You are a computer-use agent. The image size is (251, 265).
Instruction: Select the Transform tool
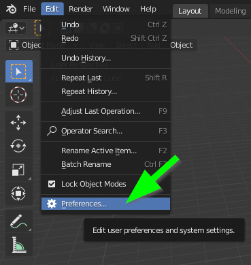(18, 193)
